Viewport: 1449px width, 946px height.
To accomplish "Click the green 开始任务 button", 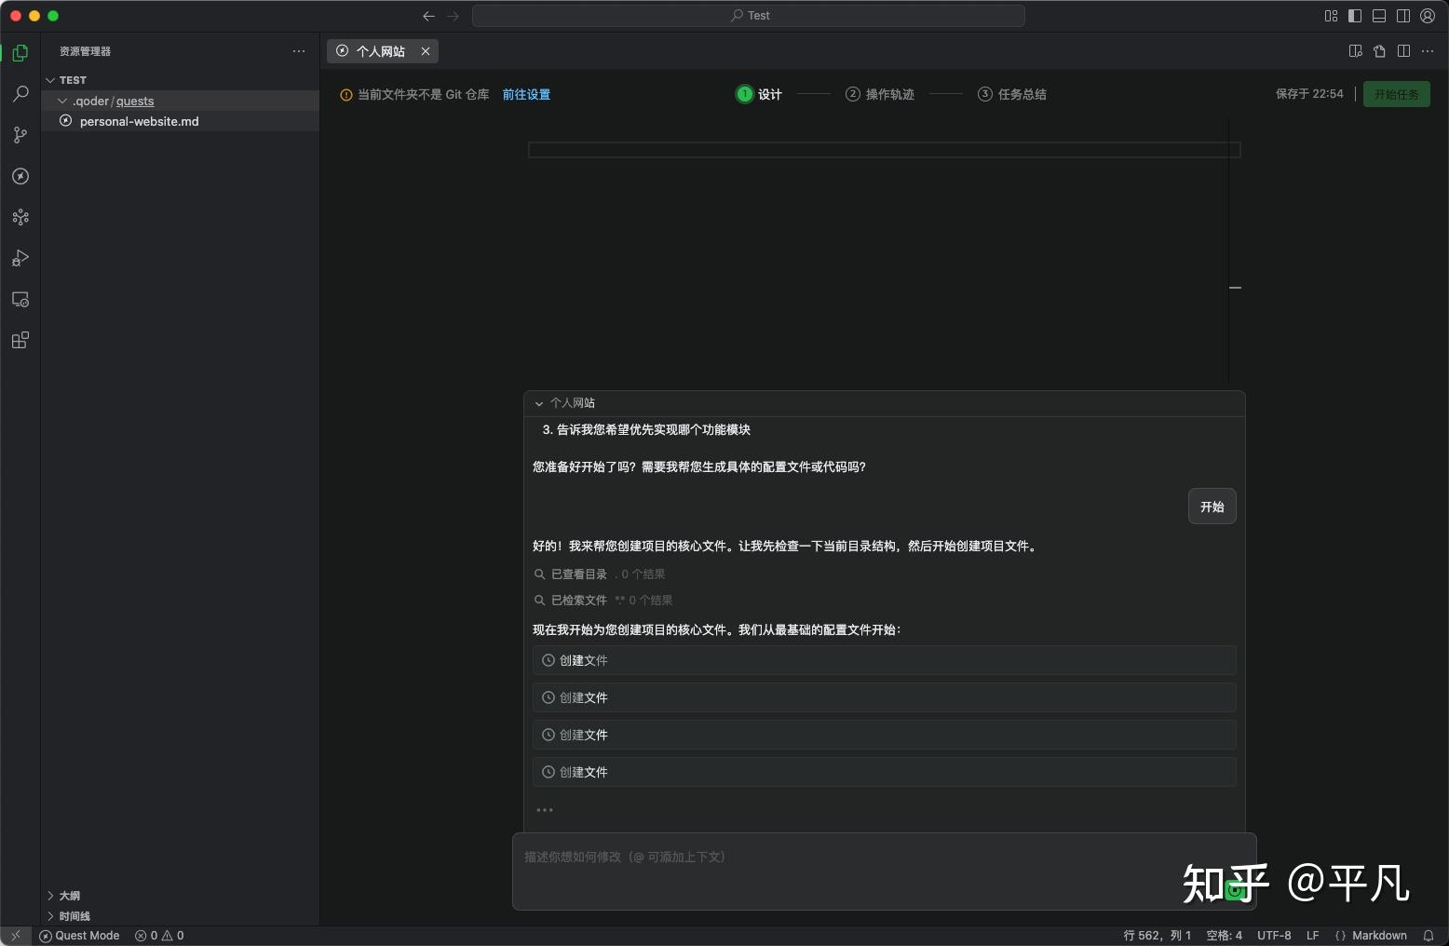I will coord(1396,94).
